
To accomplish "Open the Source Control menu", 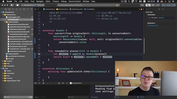I will tap(75, 1).
